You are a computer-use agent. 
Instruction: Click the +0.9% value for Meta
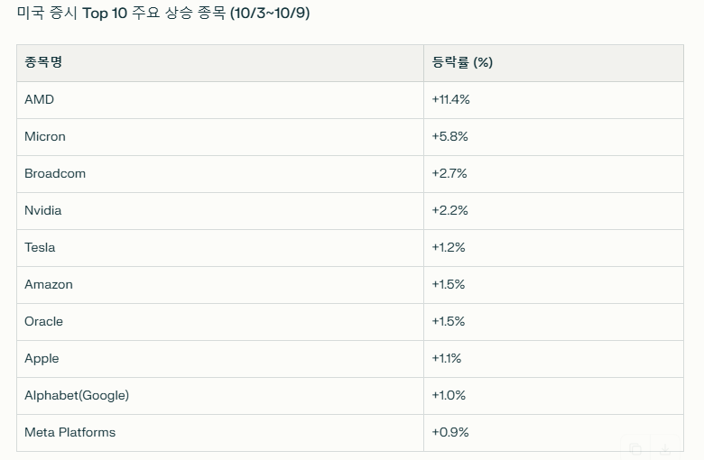449,433
